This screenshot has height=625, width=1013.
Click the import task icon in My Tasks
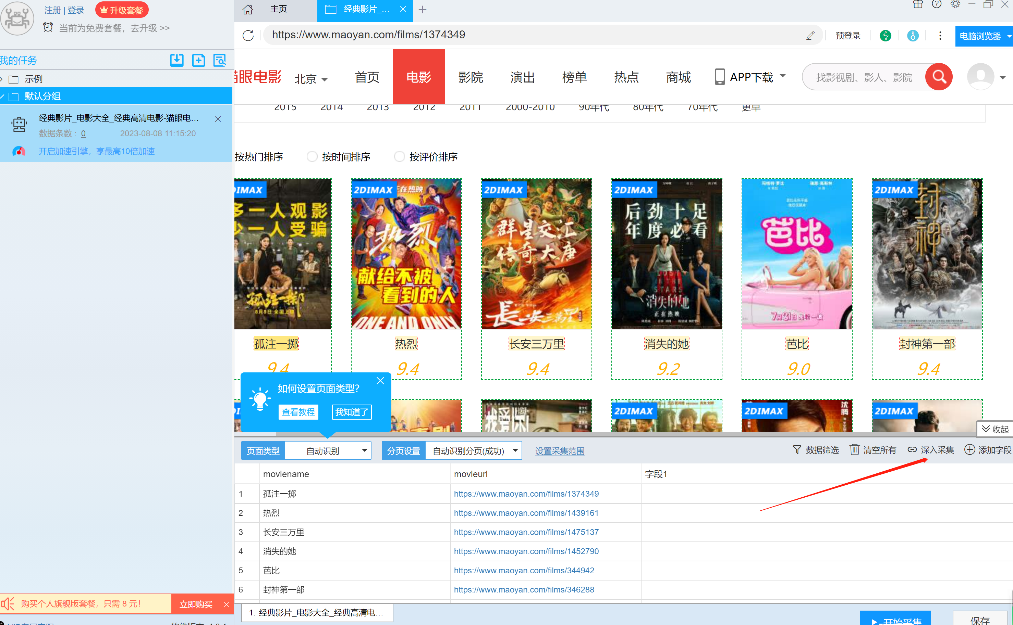point(177,60)
